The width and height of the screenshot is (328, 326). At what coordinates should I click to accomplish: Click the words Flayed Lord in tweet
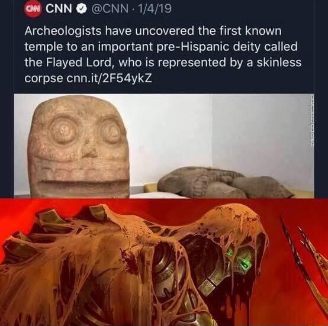coord(78,63)
